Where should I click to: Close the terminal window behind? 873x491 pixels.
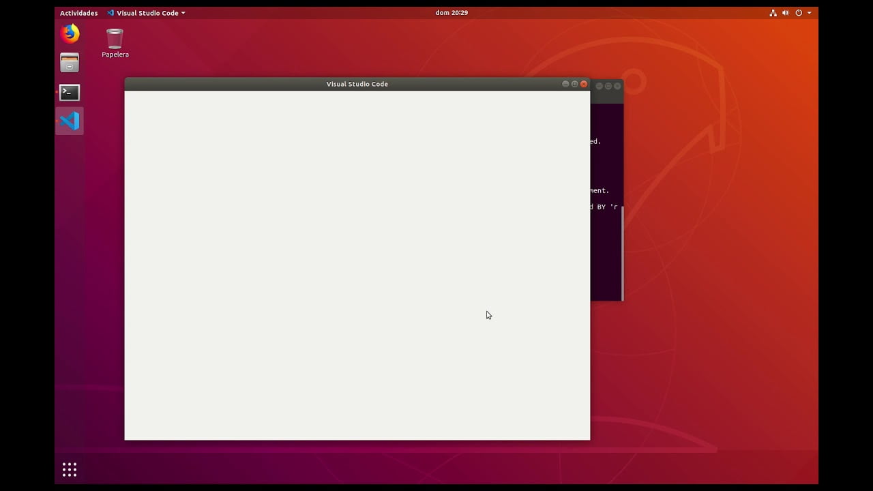[x=617, y=86]
